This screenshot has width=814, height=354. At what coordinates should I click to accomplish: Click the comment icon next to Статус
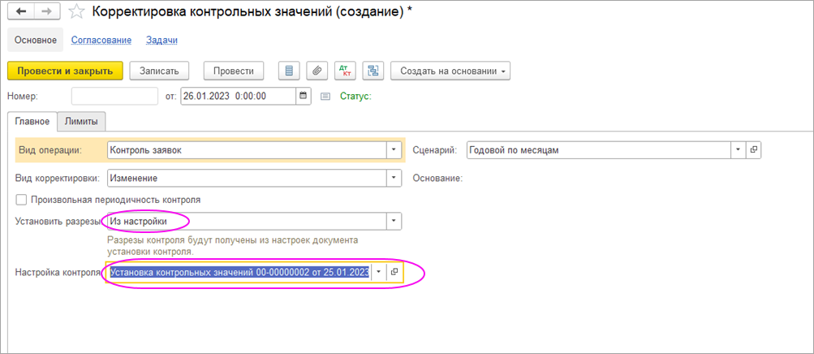[325, 96]
